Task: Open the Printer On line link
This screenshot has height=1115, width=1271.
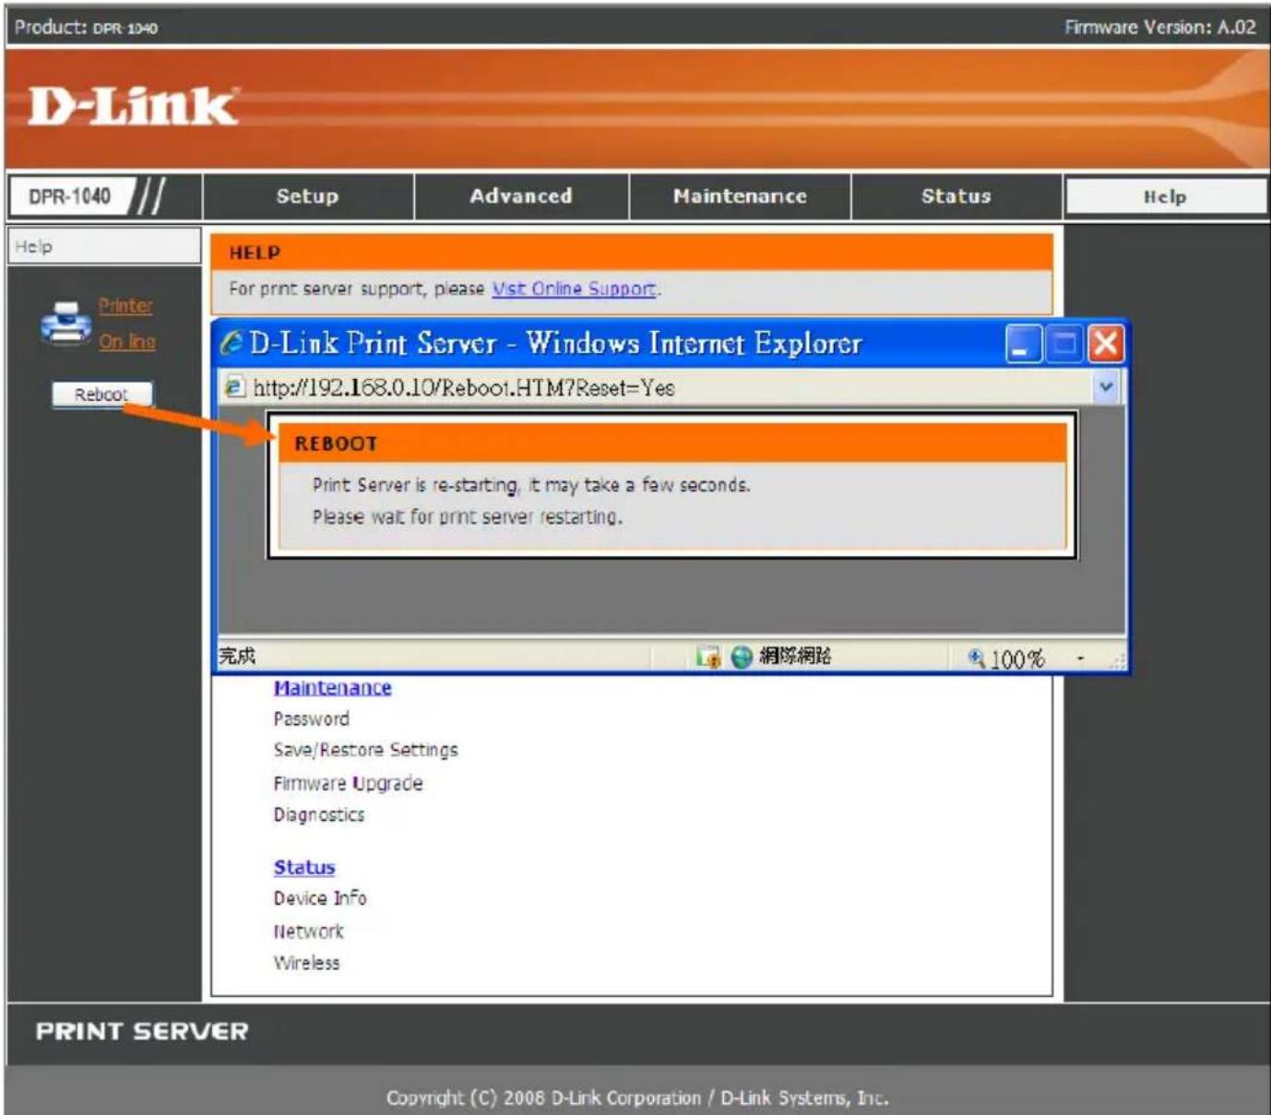Action: point(126,323)
